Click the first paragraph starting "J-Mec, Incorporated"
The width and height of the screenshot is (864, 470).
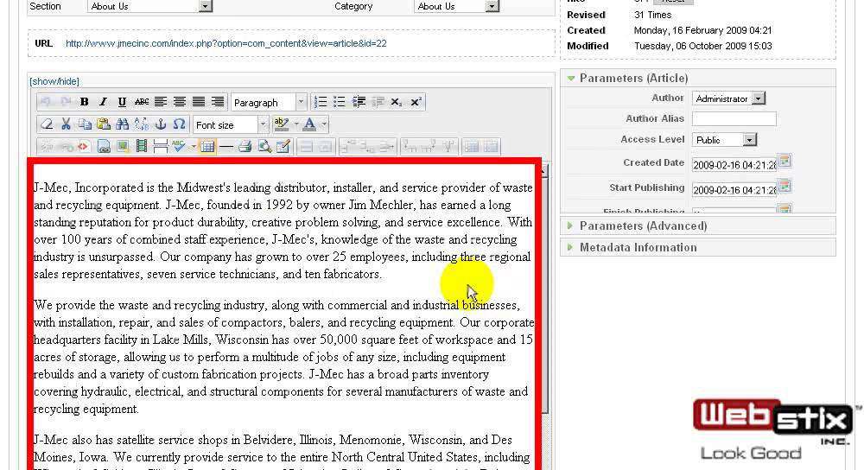[283, 231]
